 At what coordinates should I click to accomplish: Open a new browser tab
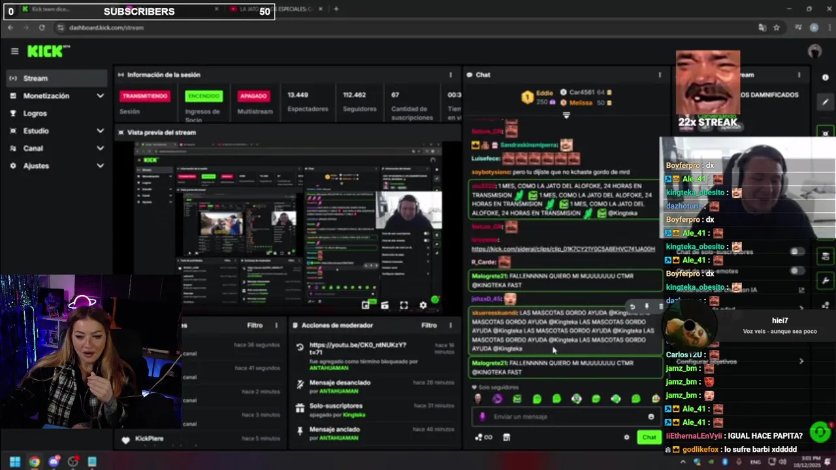336,9
